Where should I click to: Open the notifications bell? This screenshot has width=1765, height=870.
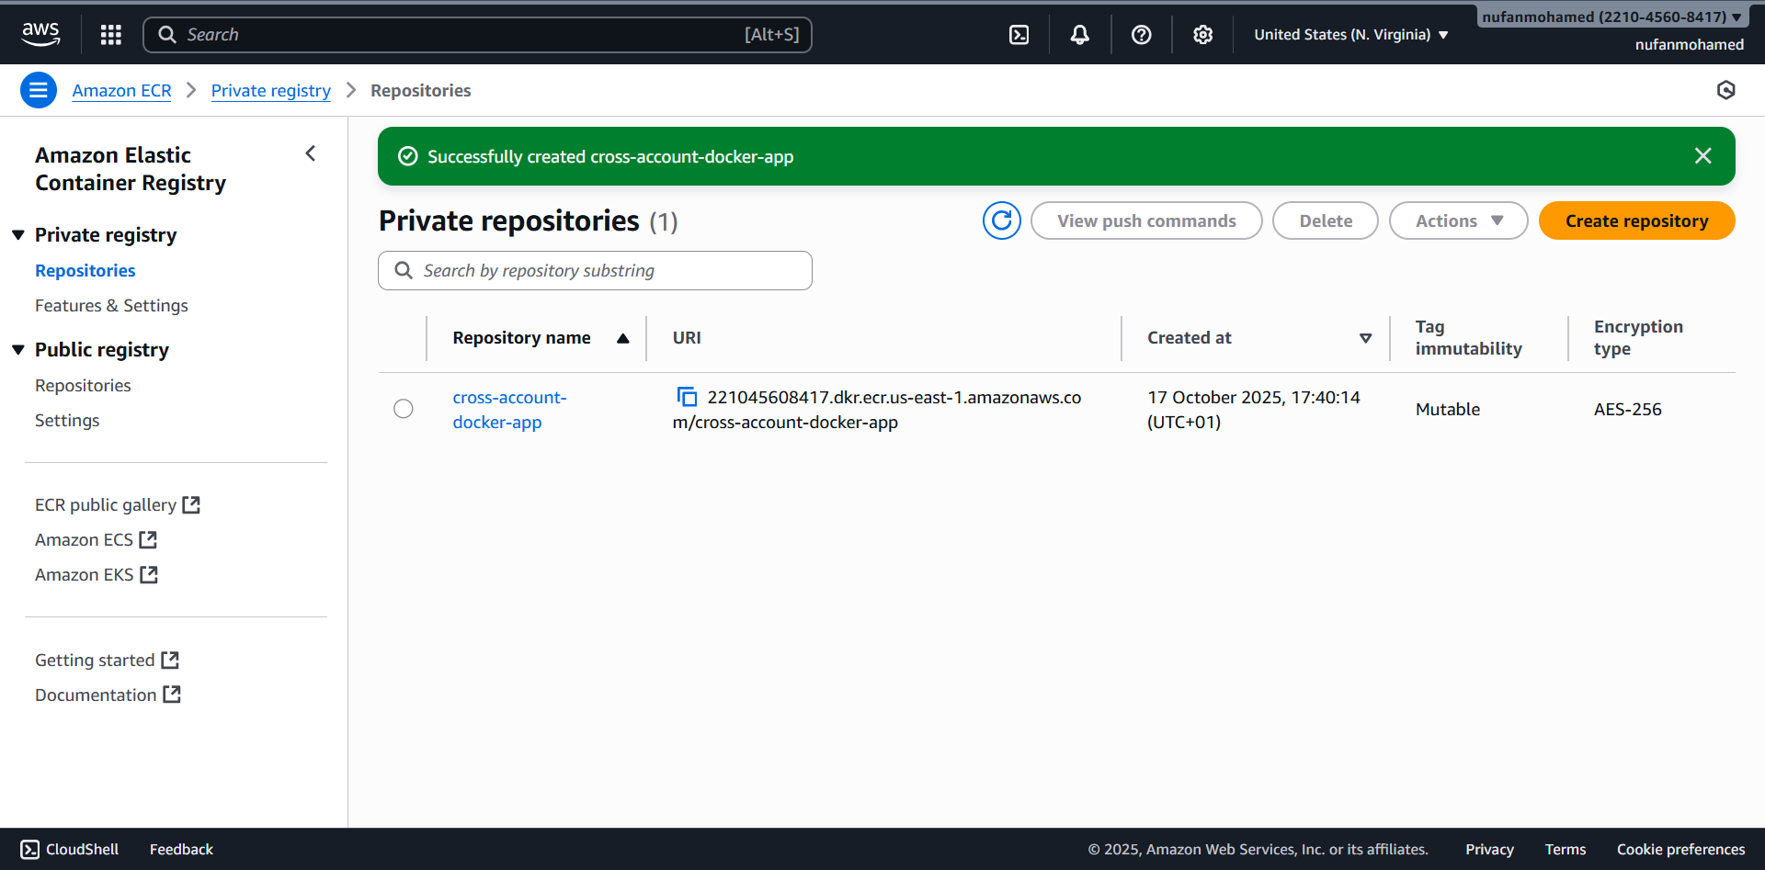click(1080, 35)
